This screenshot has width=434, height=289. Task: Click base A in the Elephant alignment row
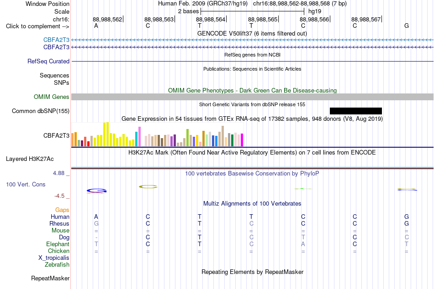point(303,244)
